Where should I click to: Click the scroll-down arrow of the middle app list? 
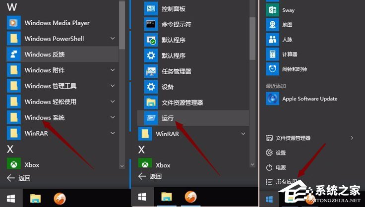252,164
